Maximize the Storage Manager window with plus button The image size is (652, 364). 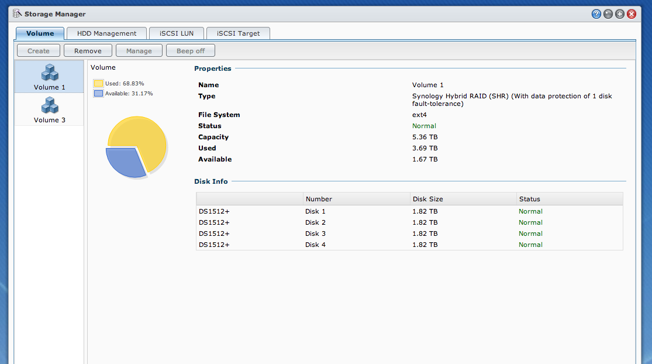620,14
